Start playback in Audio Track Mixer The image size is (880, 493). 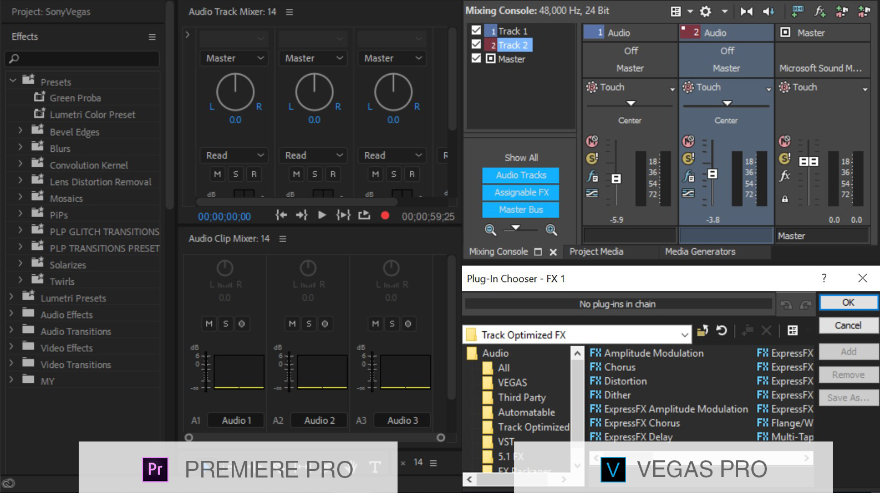click(x=322, y=215)
